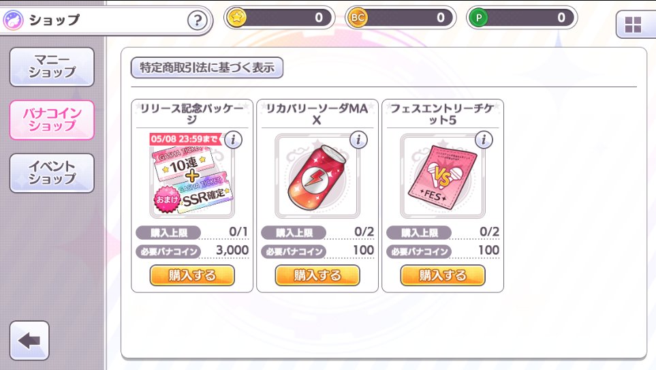The image size is (656, 370).
Task: Select the red soda can thumbnail
Action: [317, 176]
